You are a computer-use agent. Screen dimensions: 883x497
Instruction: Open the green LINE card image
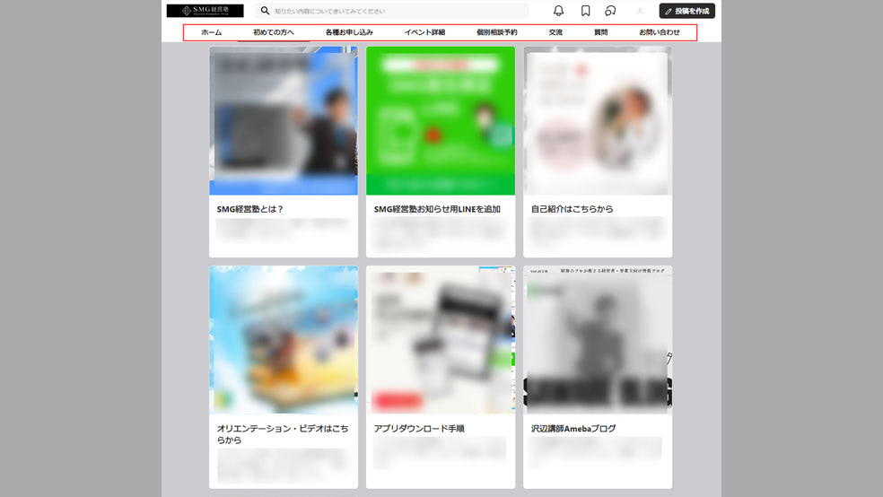click(441, 120)
